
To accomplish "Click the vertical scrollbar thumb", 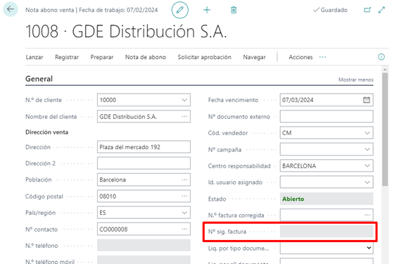I will (385, 130).
